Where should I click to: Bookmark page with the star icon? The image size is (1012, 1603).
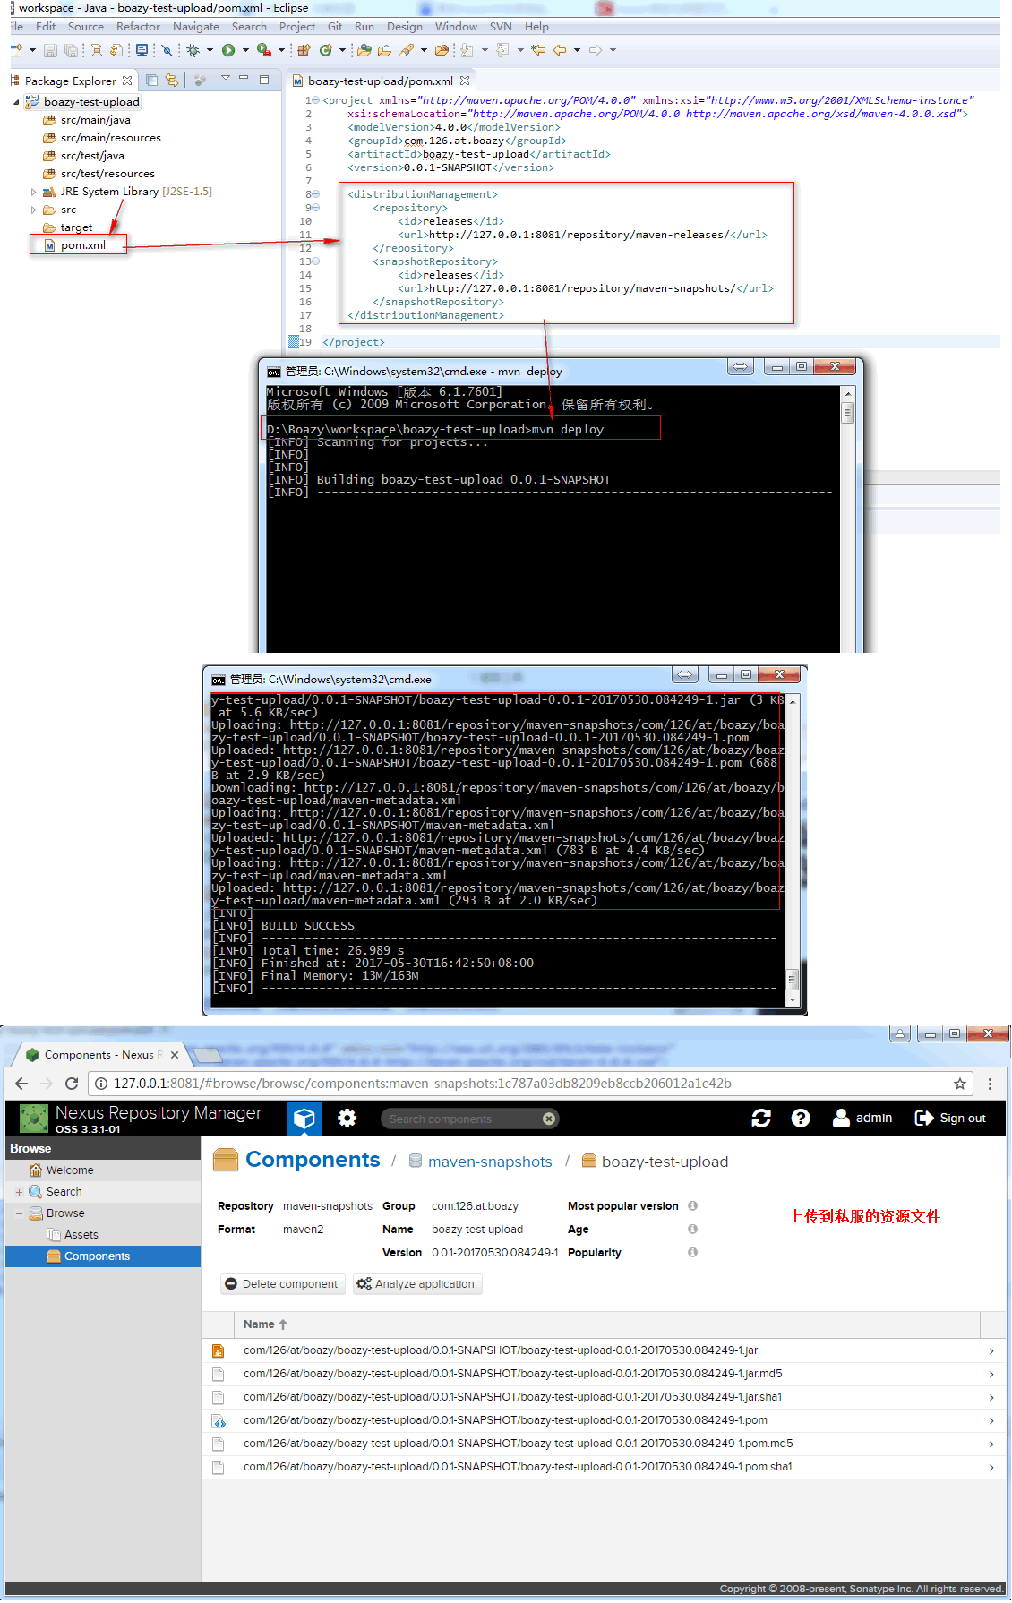960,1084
